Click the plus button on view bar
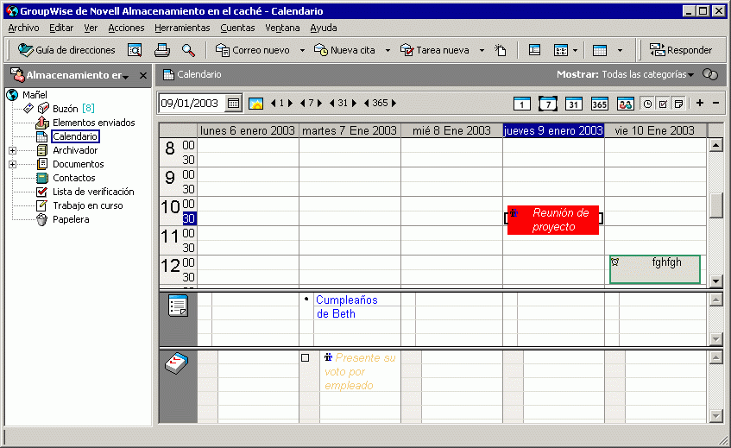Viewport: 731px width, 448px height. pyautogui.click(x=700, y=103)
